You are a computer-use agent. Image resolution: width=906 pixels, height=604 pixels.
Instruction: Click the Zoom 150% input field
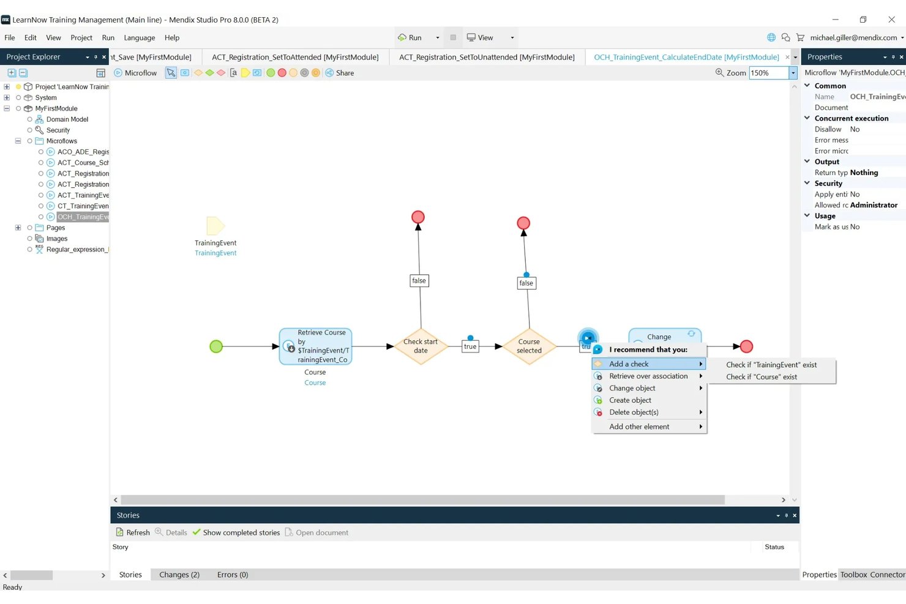(x=768, y=73)
